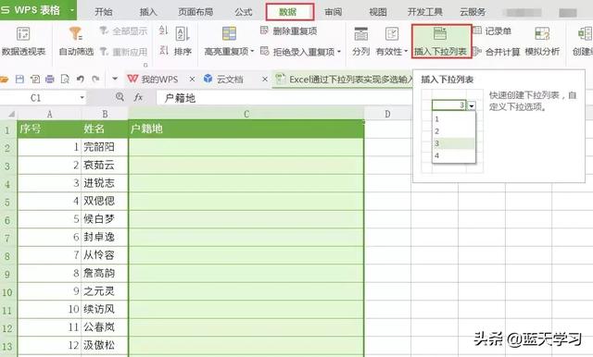Close the 云文档 tab
The image size is (593, 357).
click(265, 80)
